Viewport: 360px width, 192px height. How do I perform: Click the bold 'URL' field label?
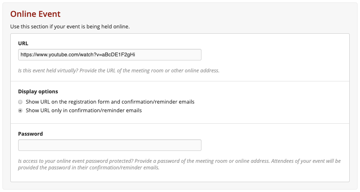click(x=23, y=43)
